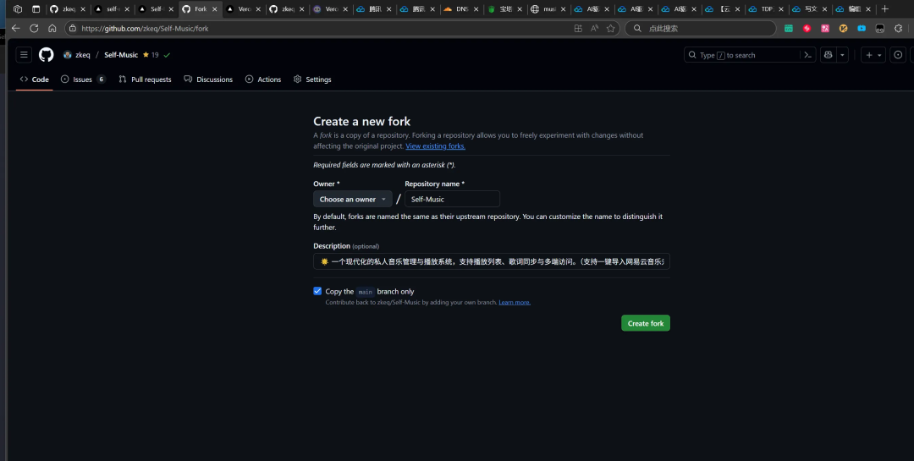Close the active Fork browser tab
Screen dimensions: 914x461
click(x=214, y=8)
